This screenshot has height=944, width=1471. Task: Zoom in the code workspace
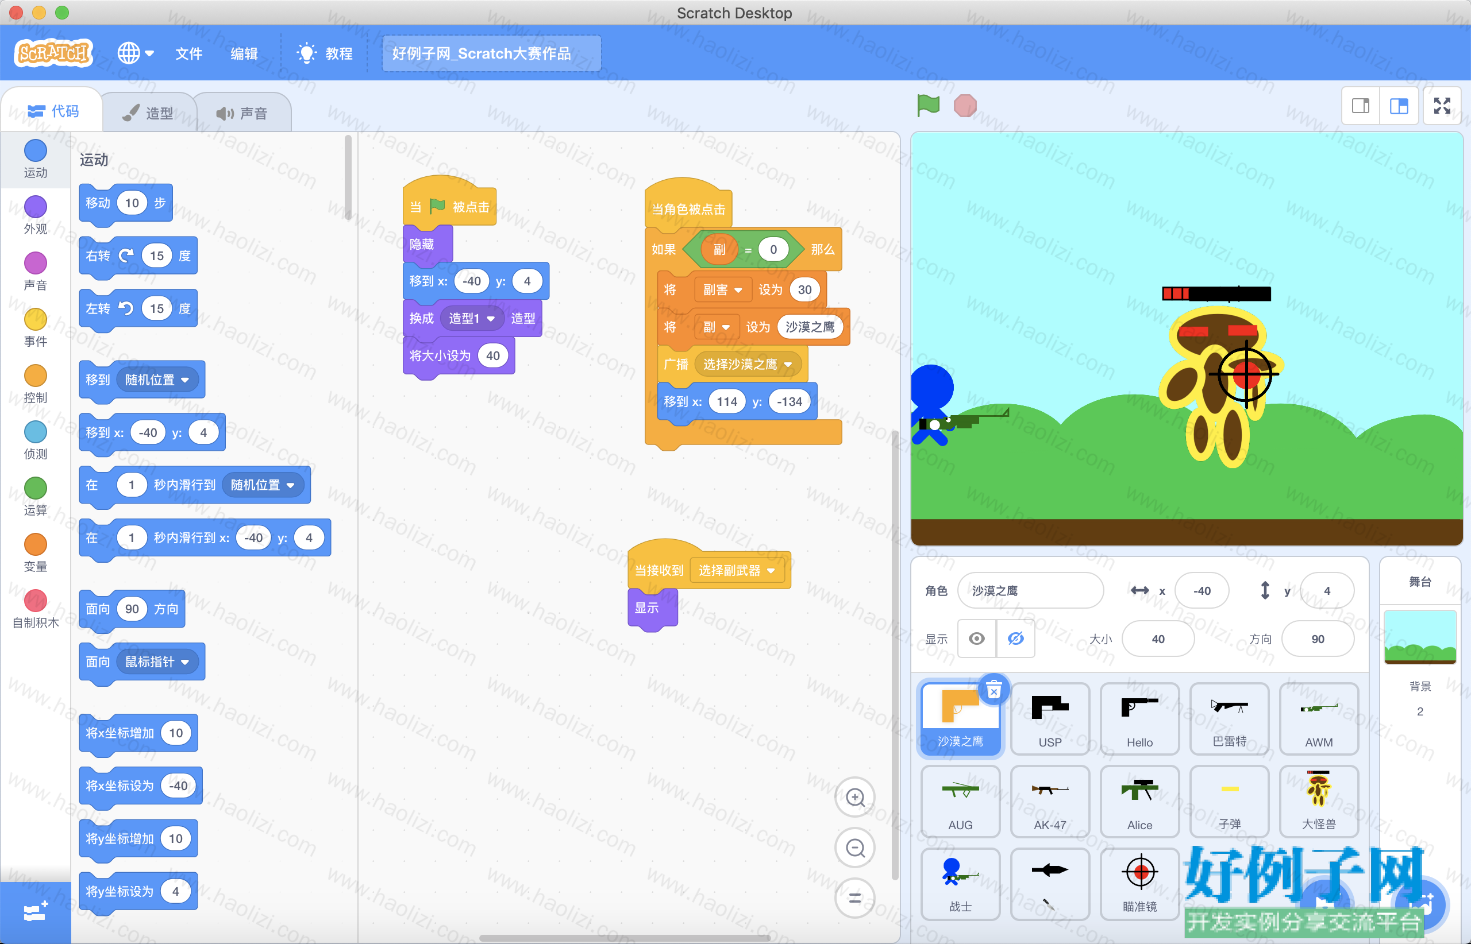[x=855, y=798]
